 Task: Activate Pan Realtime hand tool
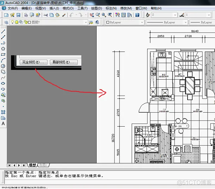point(92,15)
